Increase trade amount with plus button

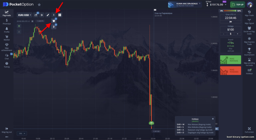coord(237,34)
